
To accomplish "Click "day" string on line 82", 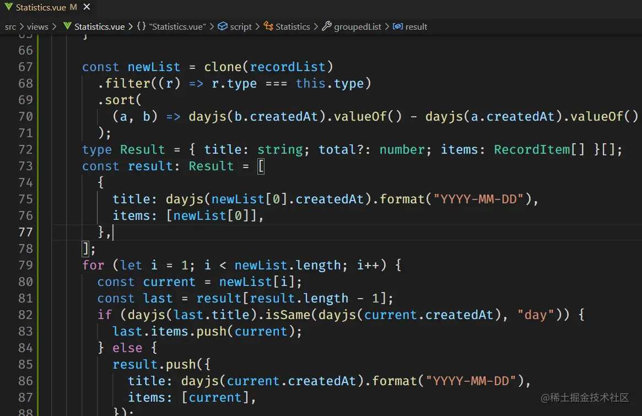I will [536, 315].
